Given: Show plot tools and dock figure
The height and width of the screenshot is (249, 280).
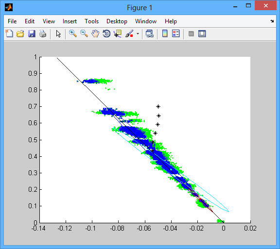Looking at the screenshot, I should (202, 33).
